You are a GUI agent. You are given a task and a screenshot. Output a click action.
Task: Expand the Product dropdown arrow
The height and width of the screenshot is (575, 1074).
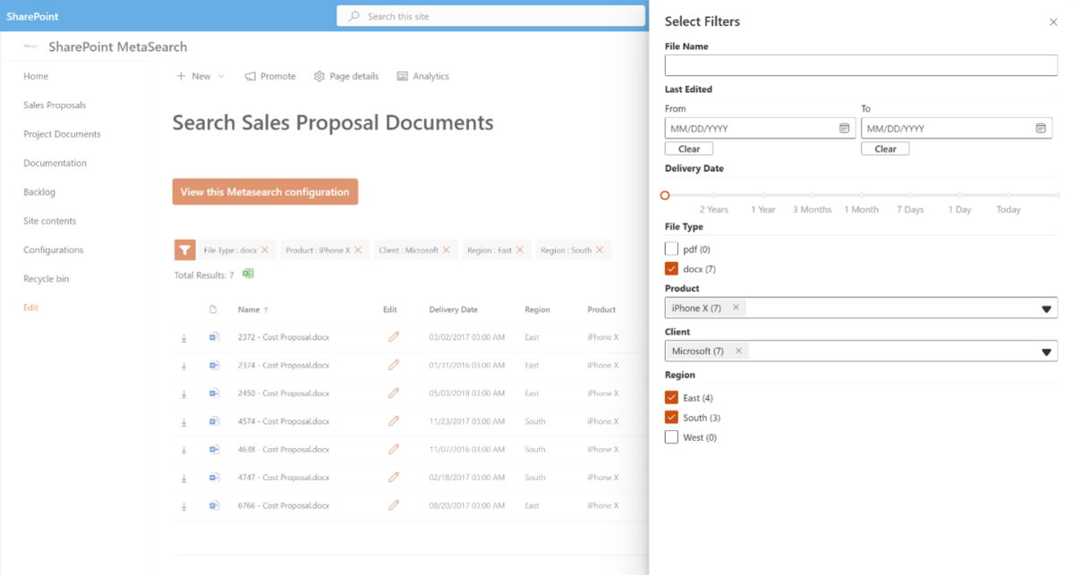pos(1046,309)
